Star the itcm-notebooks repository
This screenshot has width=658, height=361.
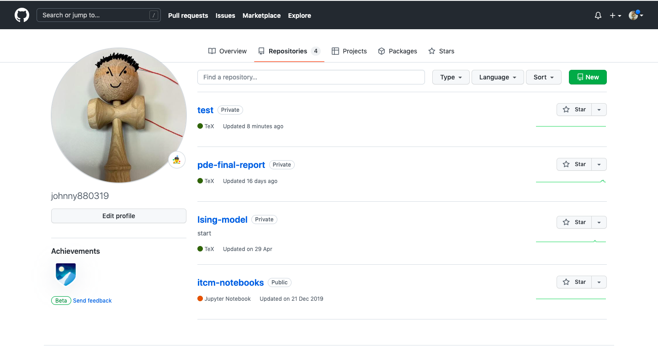coord(574,282)
